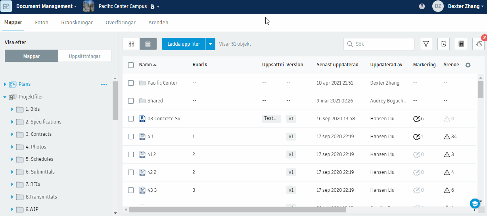487x216 pixels.
Task: Open deleted items trash icon
Action: pyautogui.click(x=443, y=44)
